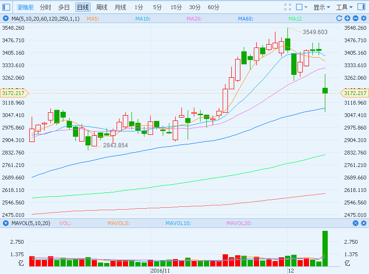The width and height of the screenshot is (369, 274).
Task: Toggle the right sidebar panel icon
Action: tap(361, 7)
